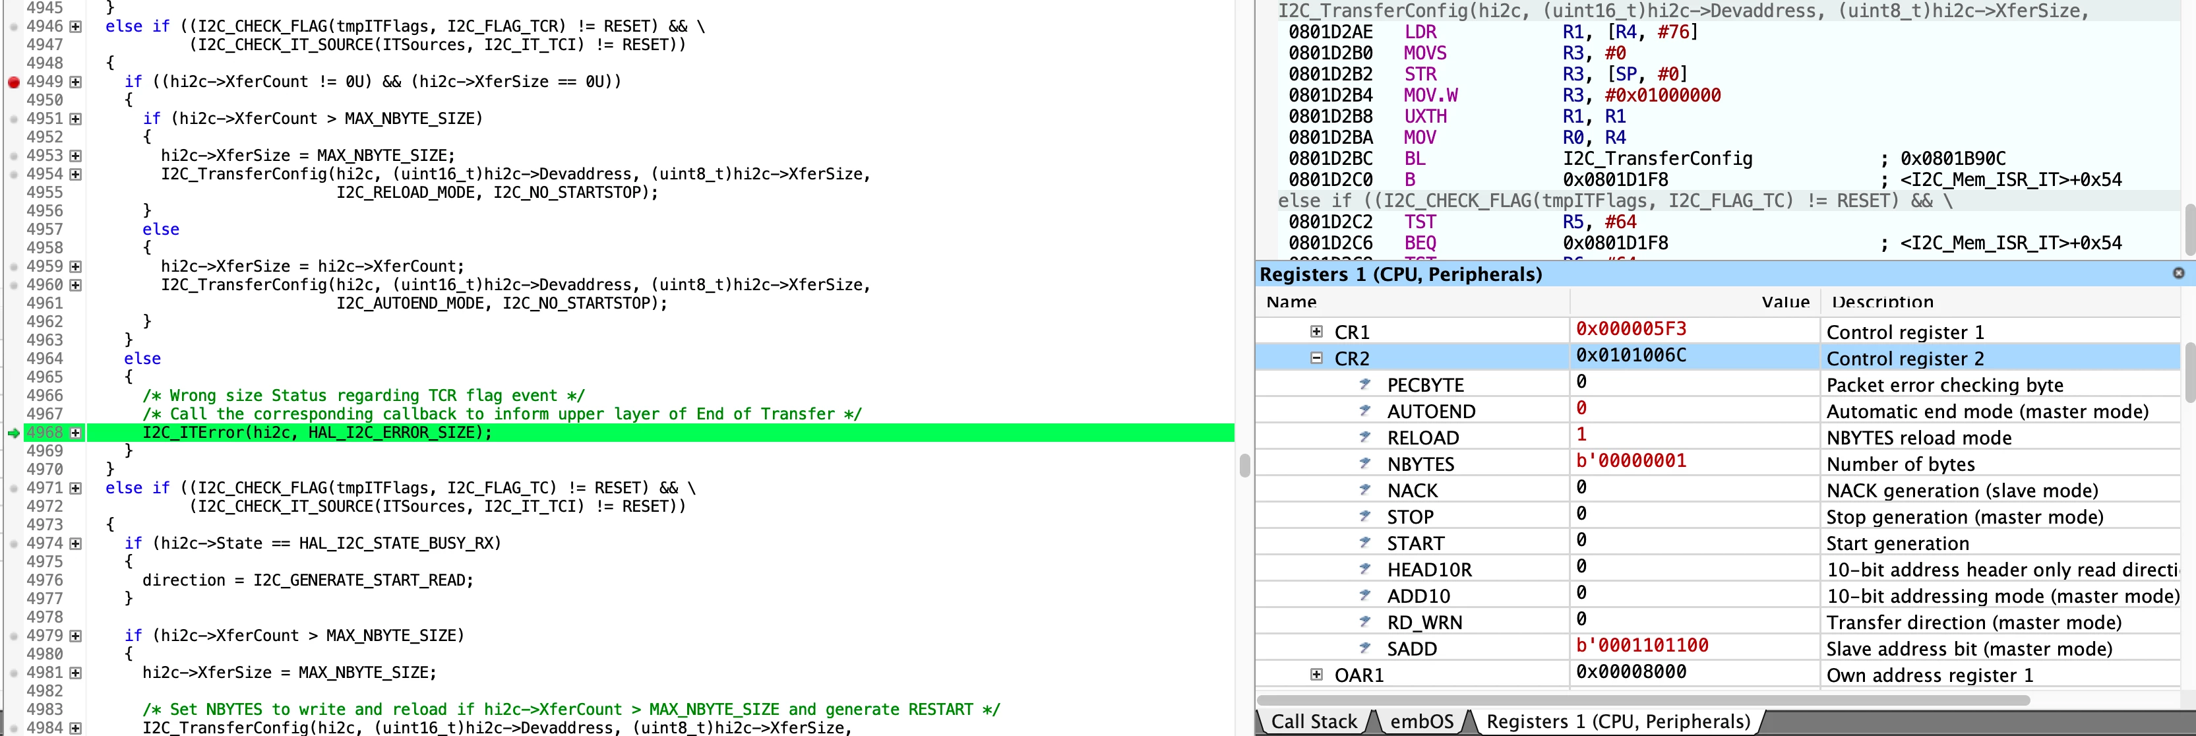The height and width of the screenshot is (736, 2196).
Task: Collapse the CR2 register tree node
Action: pos(1316,358)
